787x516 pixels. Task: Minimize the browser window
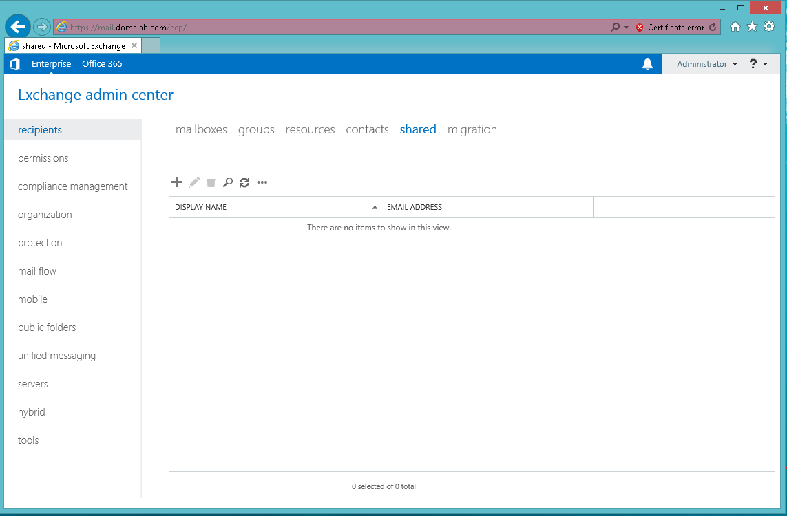pos(722,8)
